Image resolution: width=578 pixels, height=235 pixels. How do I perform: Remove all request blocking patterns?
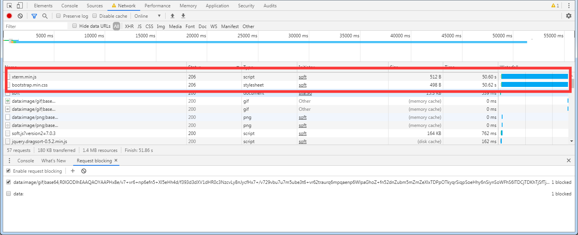(84, 171)
